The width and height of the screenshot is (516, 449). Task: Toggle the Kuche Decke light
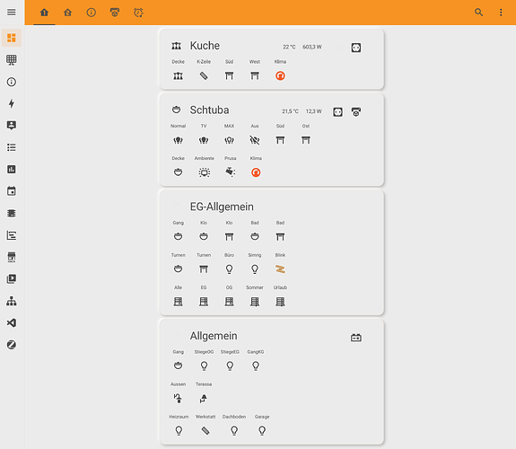pyautogui.click(x=178, y=75)
